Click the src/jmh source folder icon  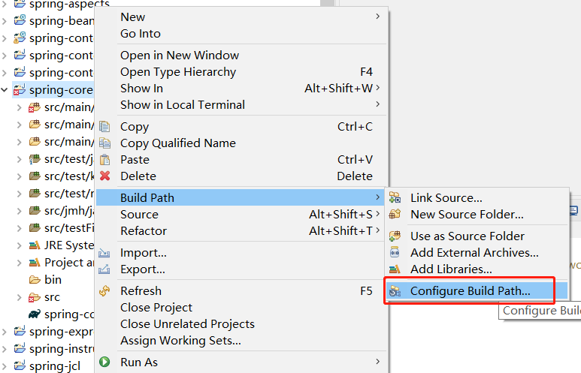(35, 211)
